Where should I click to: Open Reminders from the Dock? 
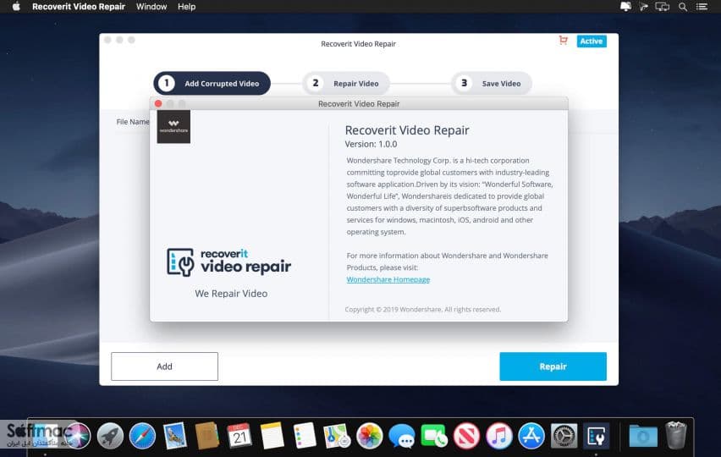click(305, 436)
